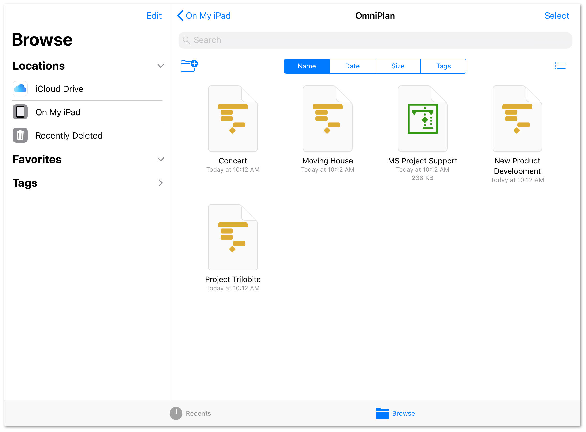Open Recently Deleted location
The width and height of the screenshot is (586, 432).
coord(87,135)
